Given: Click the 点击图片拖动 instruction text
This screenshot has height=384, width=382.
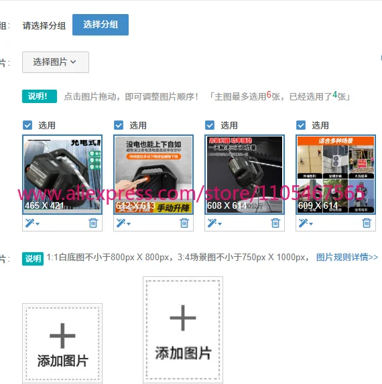Looking at the screenshot, I should click(131, 96).
